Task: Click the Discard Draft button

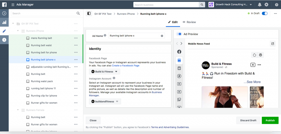Action: 248,120
